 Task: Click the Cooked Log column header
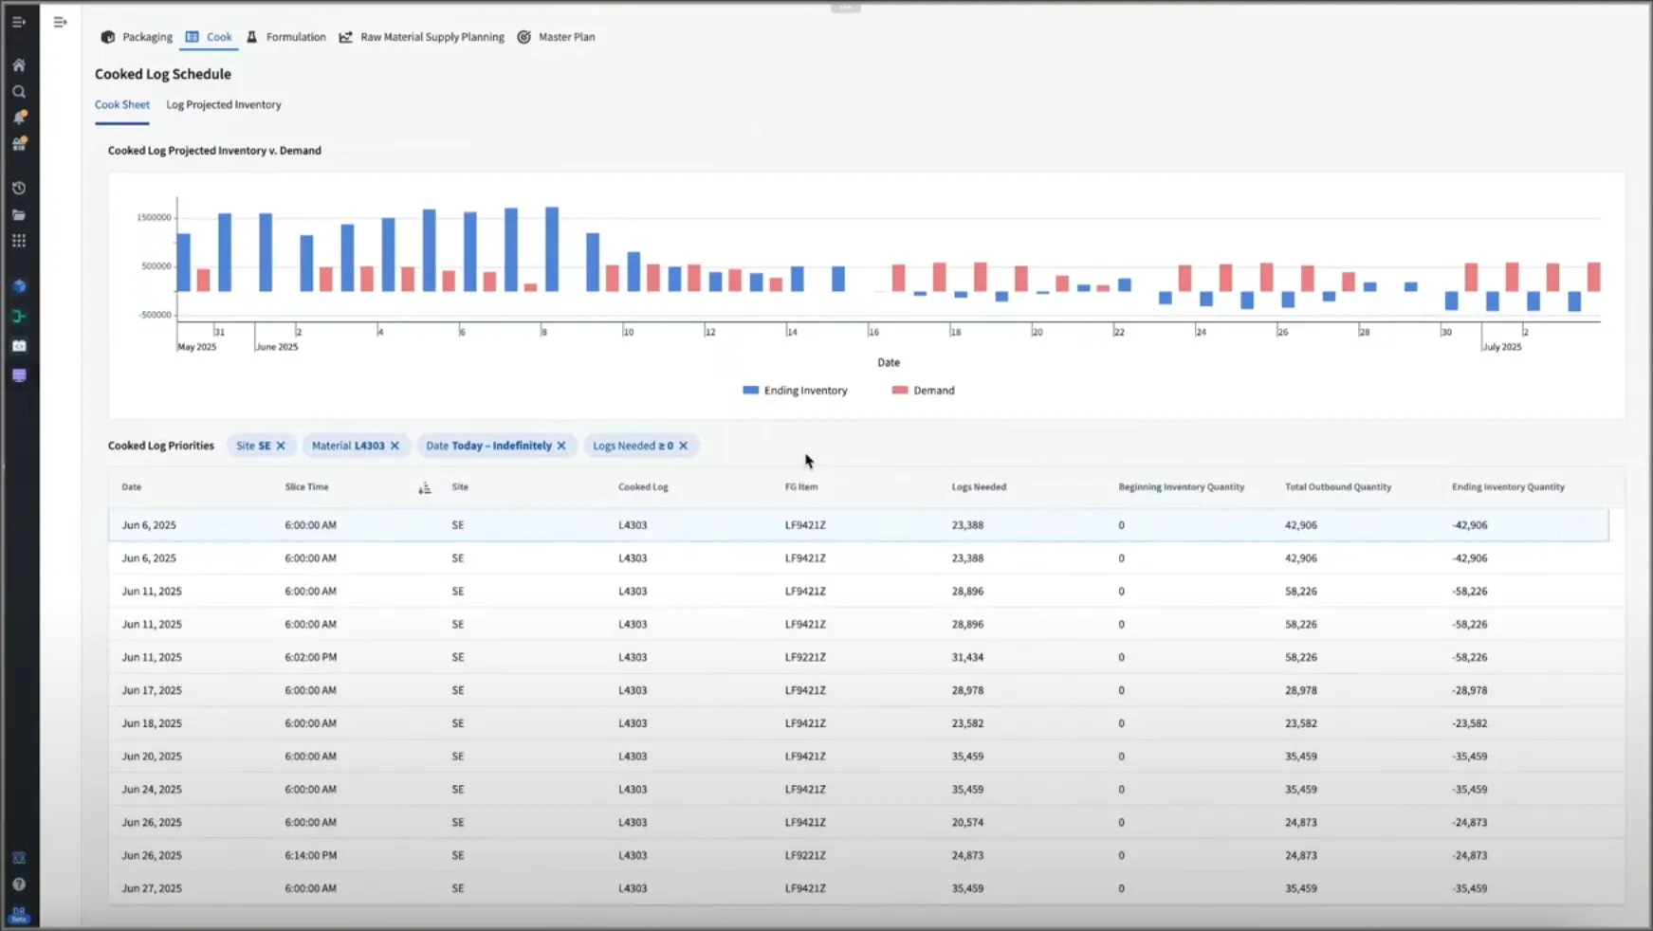[x=643, y=487]
